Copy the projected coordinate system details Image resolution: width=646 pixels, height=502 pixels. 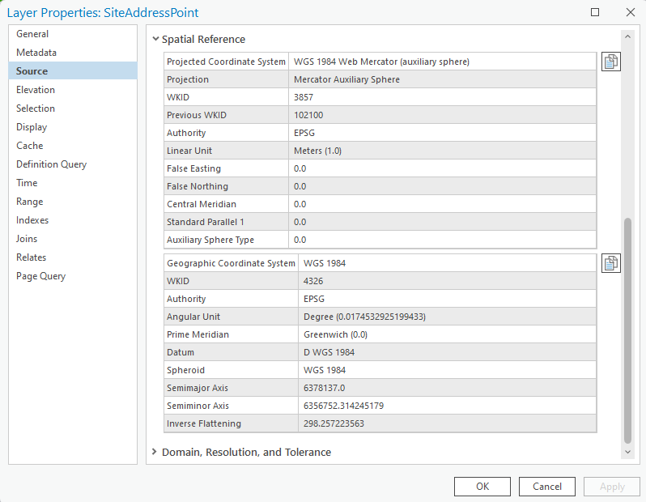pos(610,62)
